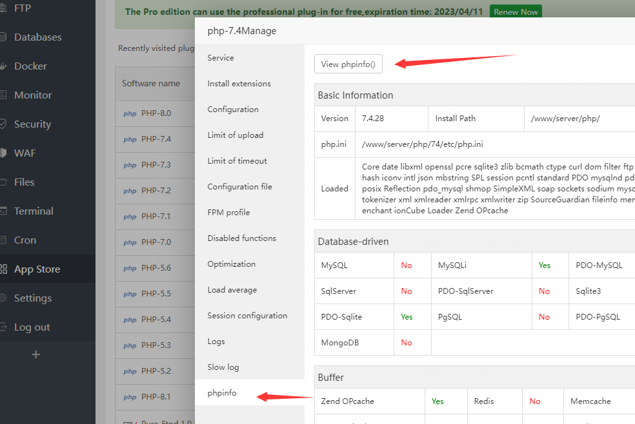Click the View phpinfo() button
This screenshot has height=424, width=635.
coord(348,64)
